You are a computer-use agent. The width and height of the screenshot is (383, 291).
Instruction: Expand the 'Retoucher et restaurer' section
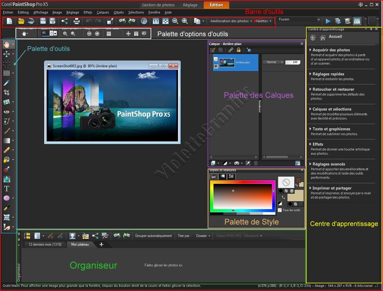pyautogui.click(x=333, y=89)
